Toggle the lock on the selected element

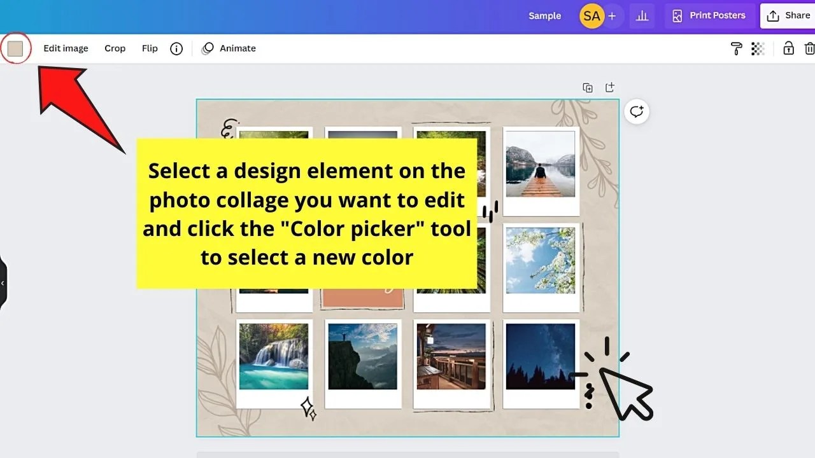pyautogui.click(x=788, y=48)
